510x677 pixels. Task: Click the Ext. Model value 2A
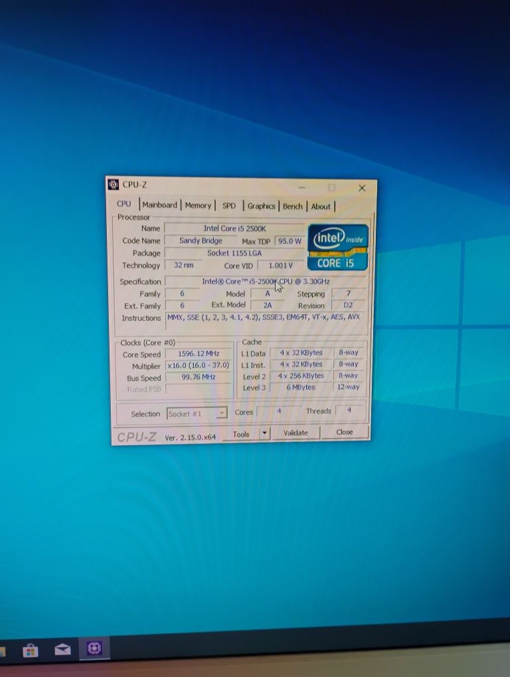pyautogui.click(x=268, y=305)
